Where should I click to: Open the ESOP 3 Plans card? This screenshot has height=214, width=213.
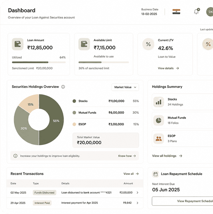click(x=182, y=139)
